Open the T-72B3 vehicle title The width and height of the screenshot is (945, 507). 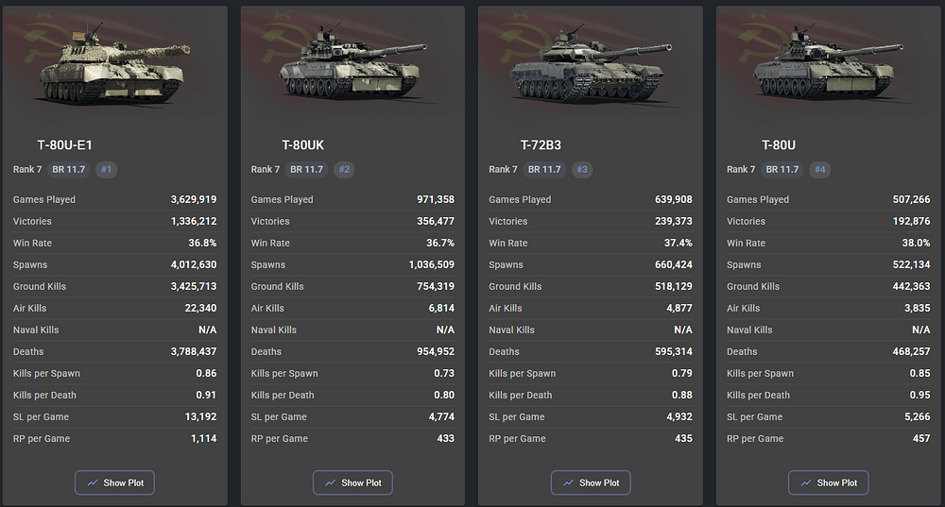pyautogui.click(x=541, y=145)
